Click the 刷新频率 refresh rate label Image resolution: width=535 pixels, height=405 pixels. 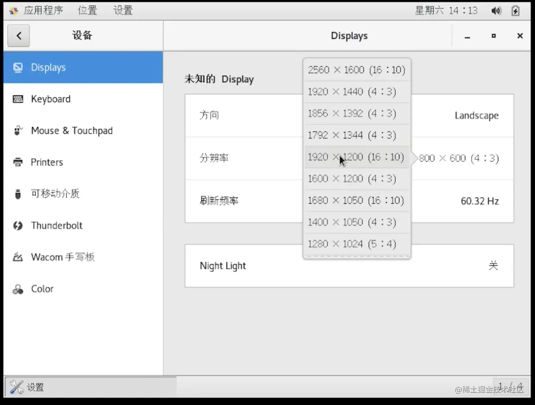[219, 201]
